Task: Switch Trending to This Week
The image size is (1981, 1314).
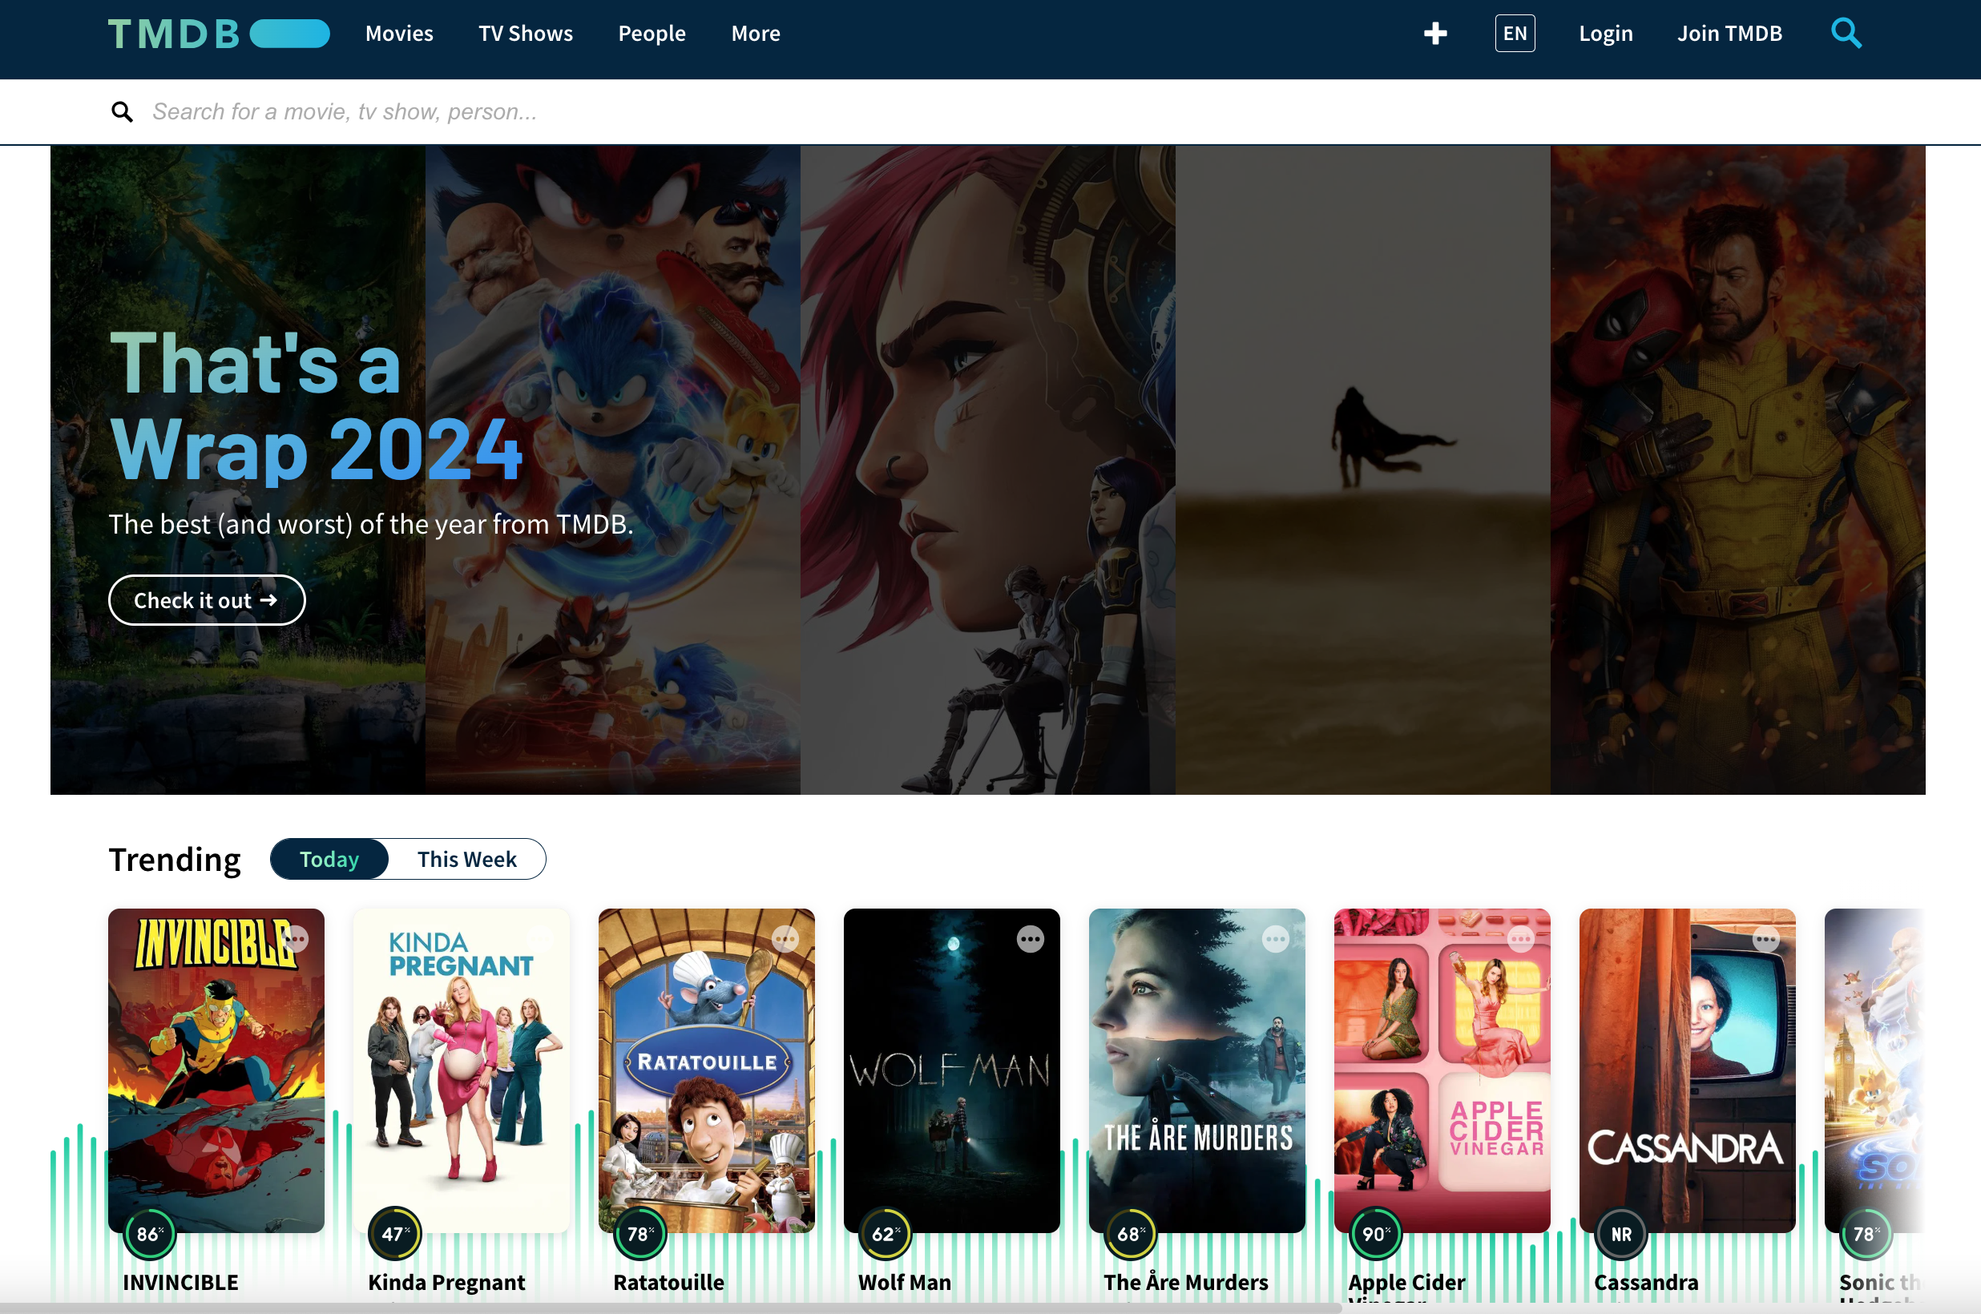Action: (x=466, y=859)
